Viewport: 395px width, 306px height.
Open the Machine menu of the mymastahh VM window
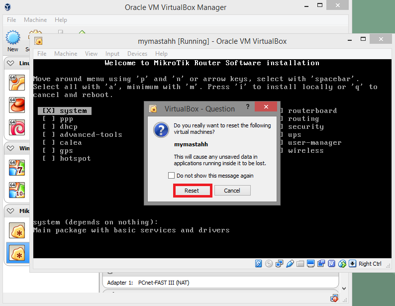(x=66, y=54)
